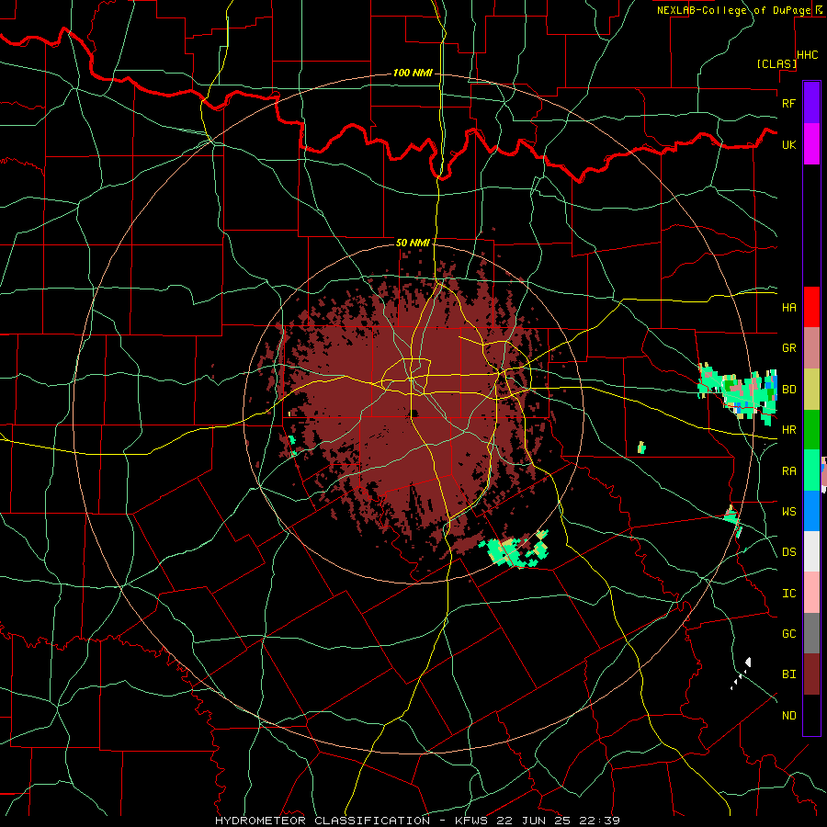Click the 50 NMI range ring label
The width and height of the screenshot is (827, 827).
coord(413,243)
